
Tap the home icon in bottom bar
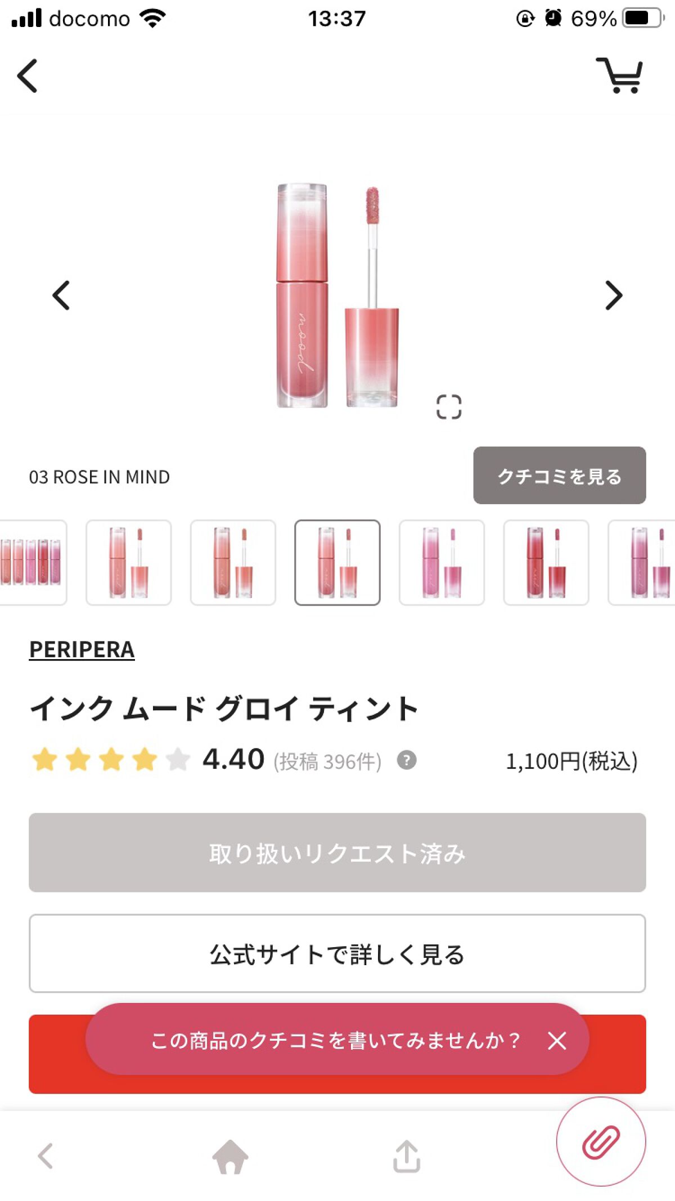coord(230,1157)
